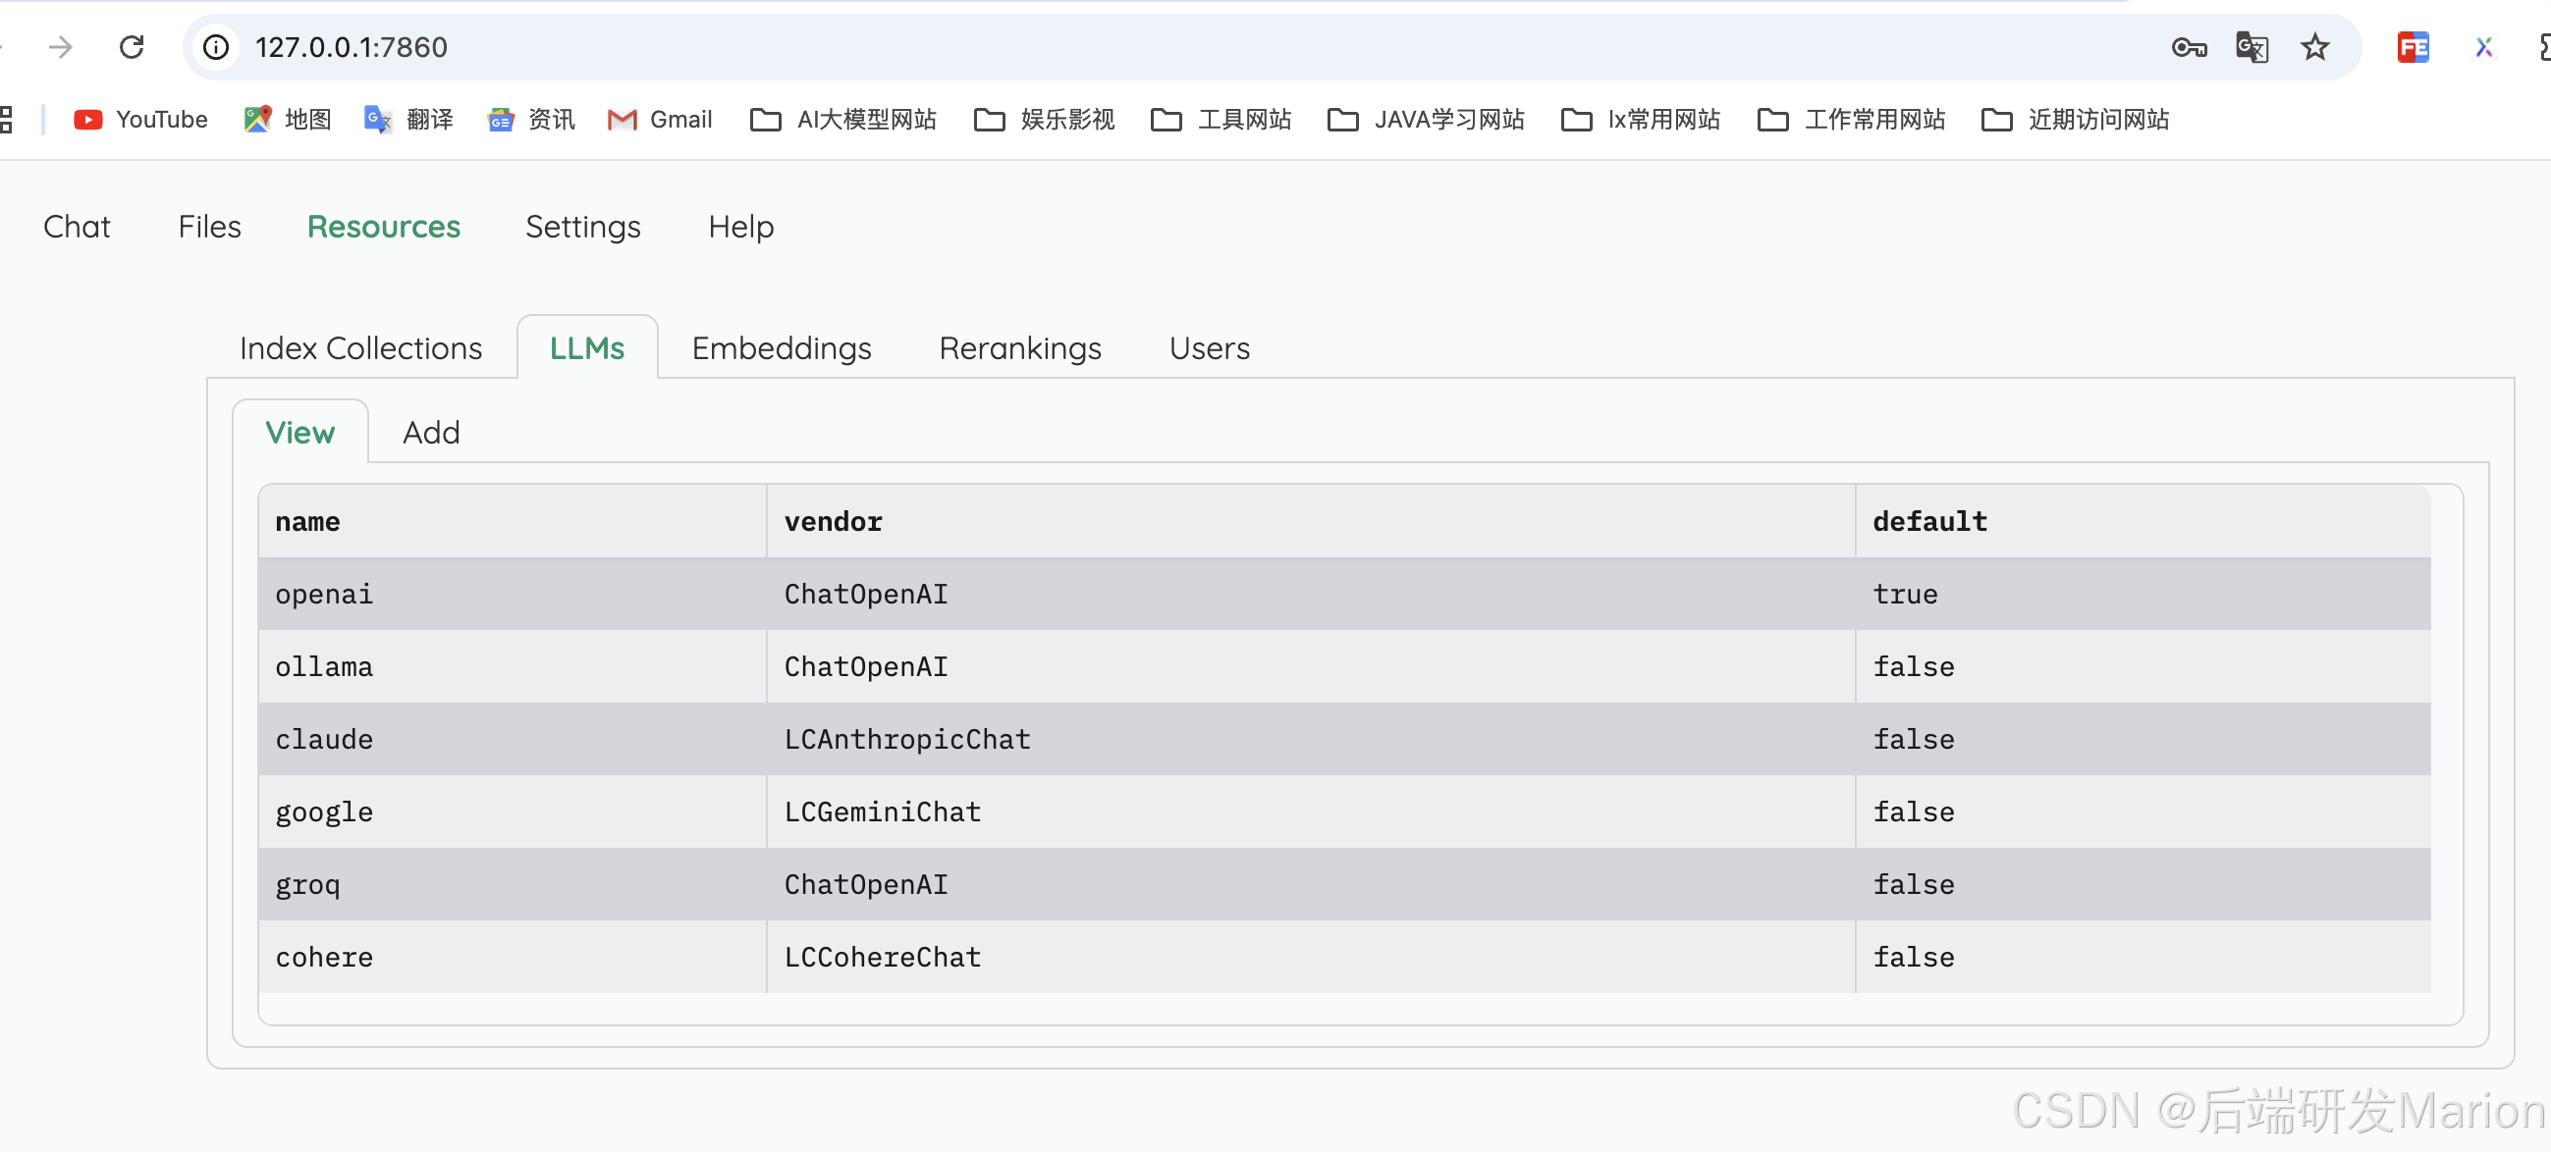Switch to the Chat tab
Image resolution: width=2551 pixels, height=1152 pixels.
pos(77,227)
